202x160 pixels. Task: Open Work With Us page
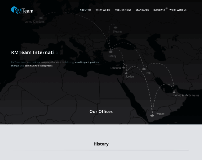(x=178, y=10)
